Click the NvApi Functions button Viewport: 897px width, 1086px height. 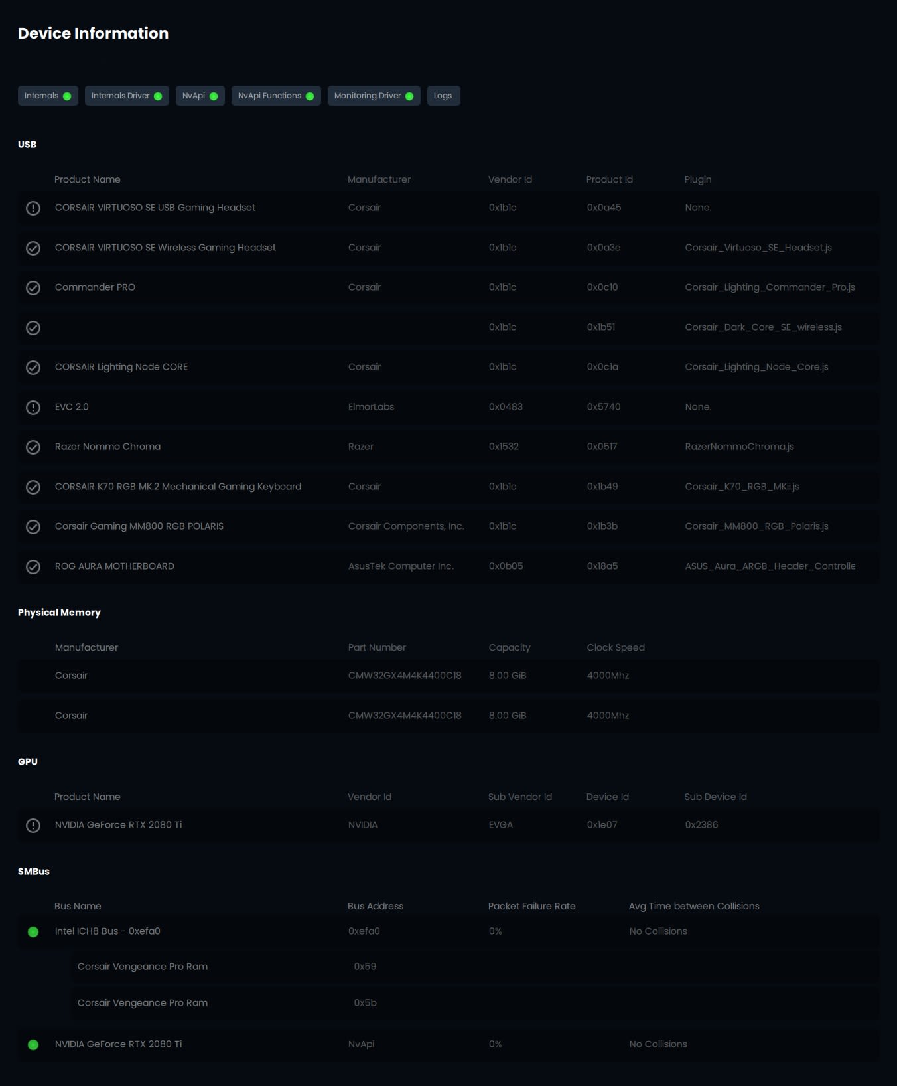pos(276,96)
